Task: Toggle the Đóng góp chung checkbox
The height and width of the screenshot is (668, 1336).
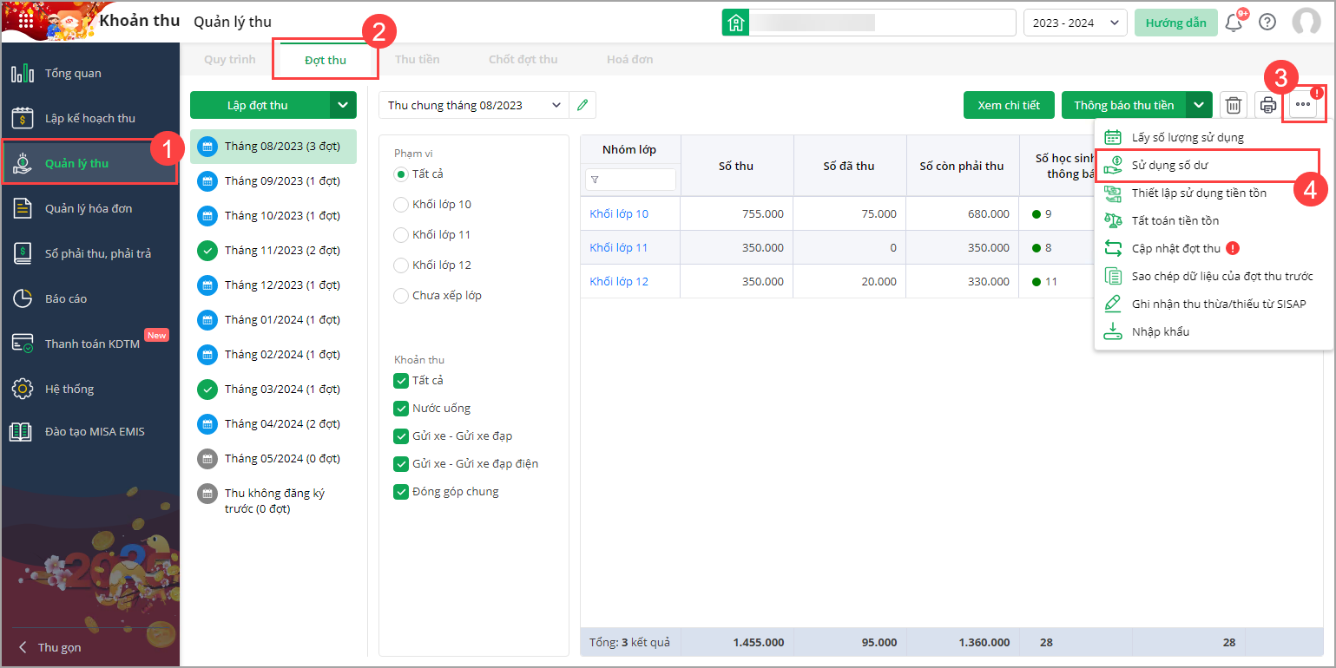Action: click(x=401, y=492)
